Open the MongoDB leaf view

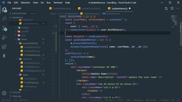pos(4,56)
